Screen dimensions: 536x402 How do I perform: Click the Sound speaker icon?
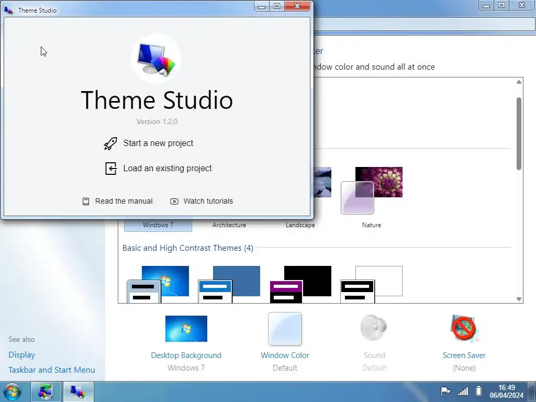(374, 328)
